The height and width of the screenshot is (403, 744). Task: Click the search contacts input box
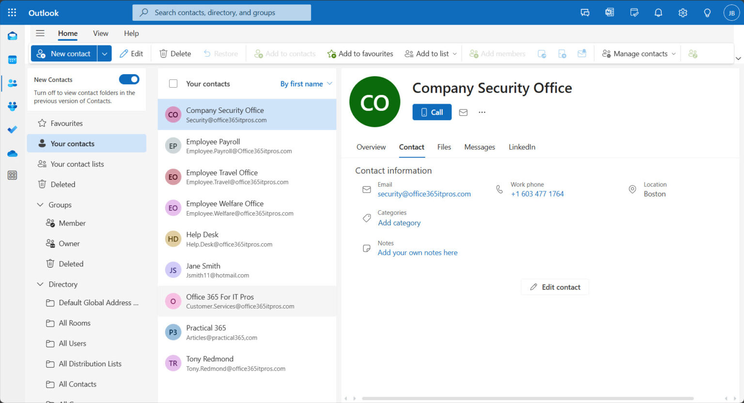tap(222, 13)
